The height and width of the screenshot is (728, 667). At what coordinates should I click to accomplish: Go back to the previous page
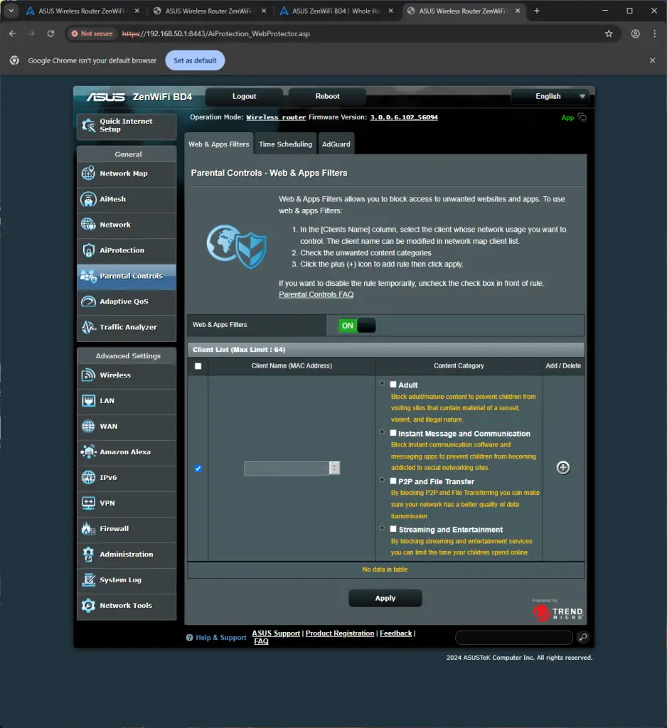tap(13, 33)
